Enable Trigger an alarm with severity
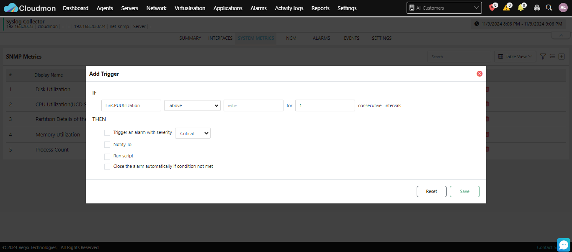Image resolution: width=572 pixels, height=252 pixels. tap(107, 133)
